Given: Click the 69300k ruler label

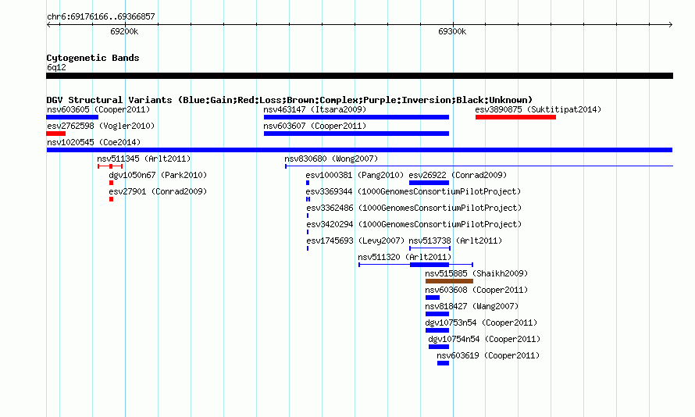Looking at the screenshot, I should coord(452,31).
